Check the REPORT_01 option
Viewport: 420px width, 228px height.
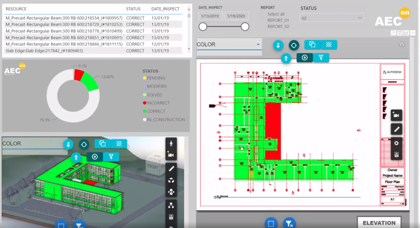click(x=278, y=20)
